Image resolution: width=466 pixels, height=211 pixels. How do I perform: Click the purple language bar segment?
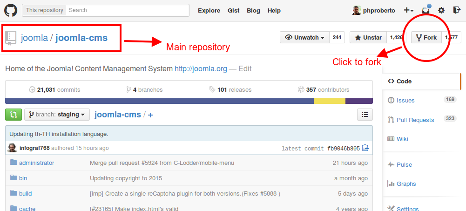[x=359, y=101]
